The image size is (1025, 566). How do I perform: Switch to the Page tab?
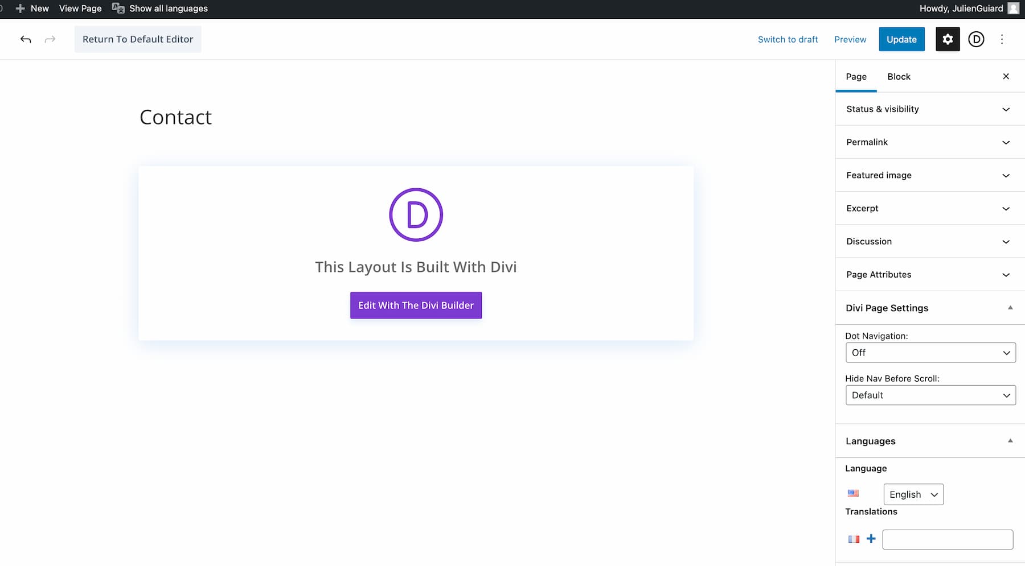tap(856, 77)
